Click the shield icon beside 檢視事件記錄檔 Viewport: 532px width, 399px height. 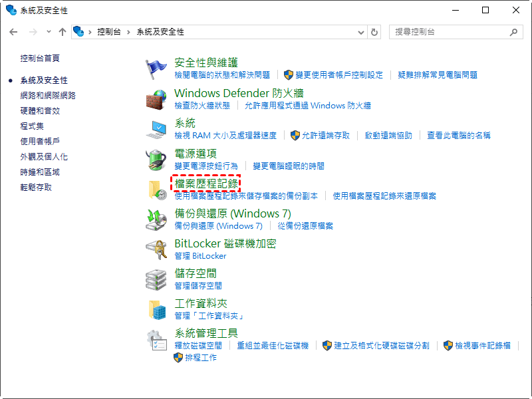tap(448, 345)
